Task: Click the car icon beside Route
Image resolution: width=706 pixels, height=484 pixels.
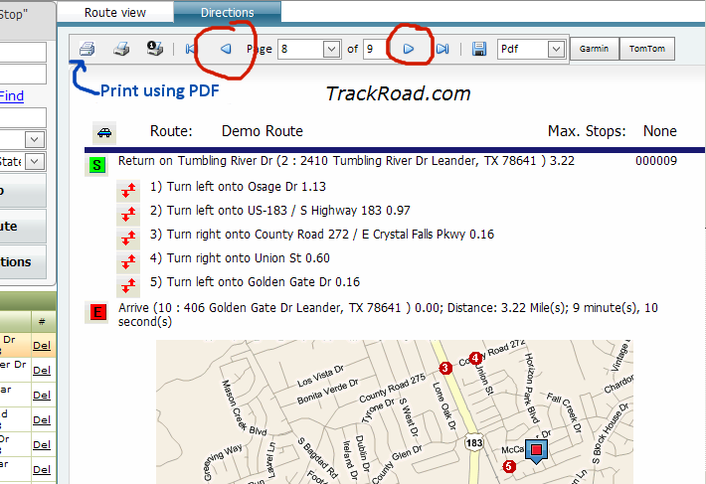Action: [x=104, y=133]
